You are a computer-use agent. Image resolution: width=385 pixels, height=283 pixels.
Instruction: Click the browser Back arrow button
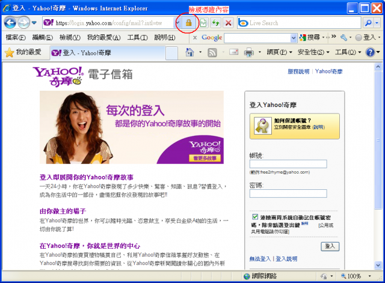[10, 23]
